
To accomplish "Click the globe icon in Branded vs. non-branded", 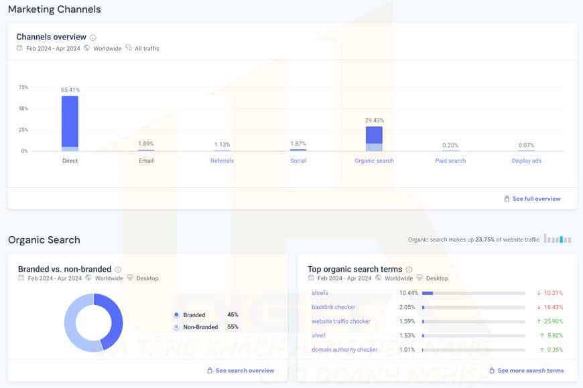I will [x=88, y=278].
